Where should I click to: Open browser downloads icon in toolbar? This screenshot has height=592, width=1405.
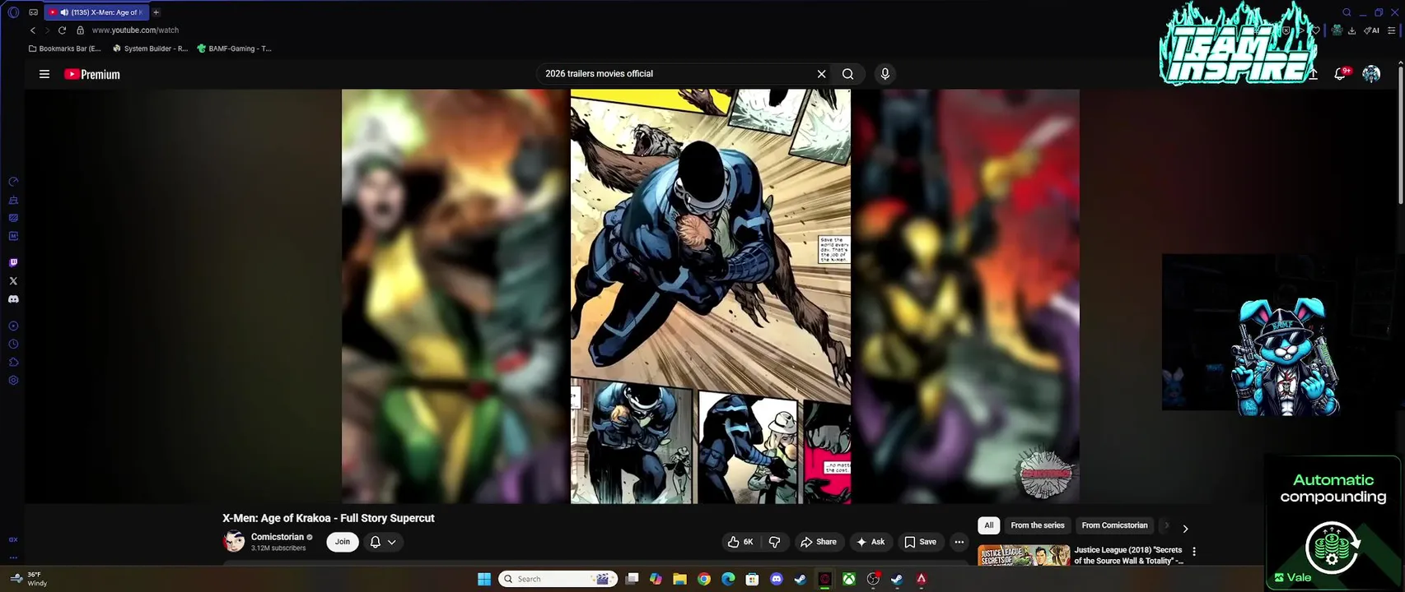pyautogui.click(x=1351, y=30)
